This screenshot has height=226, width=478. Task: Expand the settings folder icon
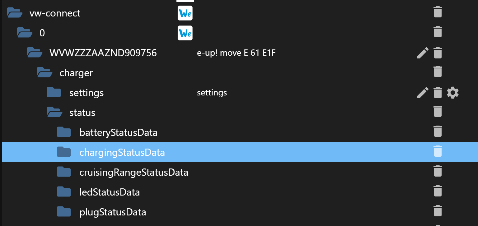click(54, 92)
